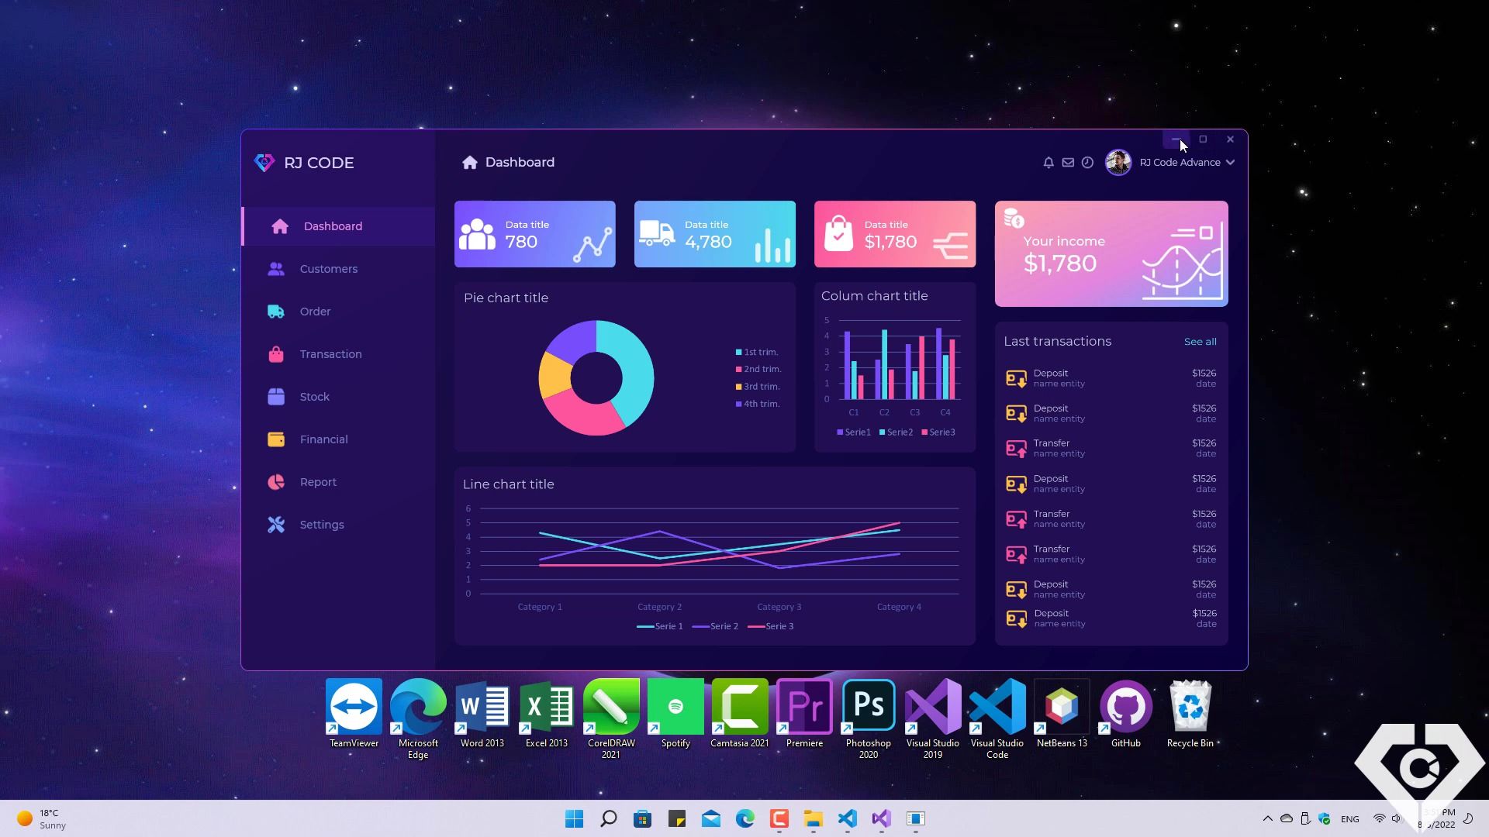The height and width of the screenshot is (837, 1489).
Task: Click the notification bell icon
Action: tap(1048, 163)
